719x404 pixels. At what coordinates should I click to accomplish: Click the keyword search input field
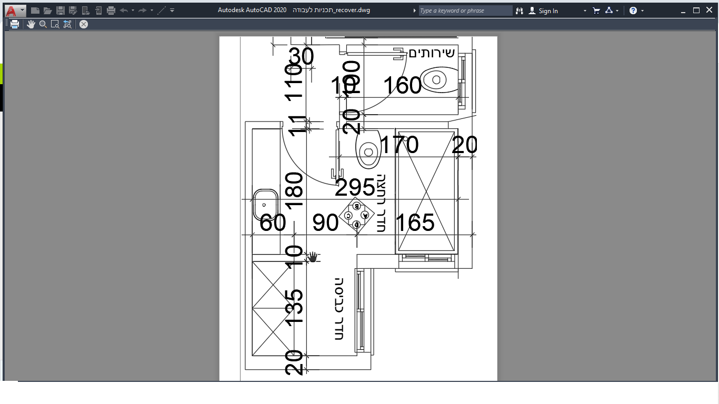[465, 11]
